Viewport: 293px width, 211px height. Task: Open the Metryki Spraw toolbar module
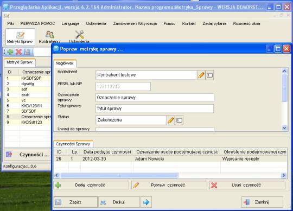tap(20, 37)
